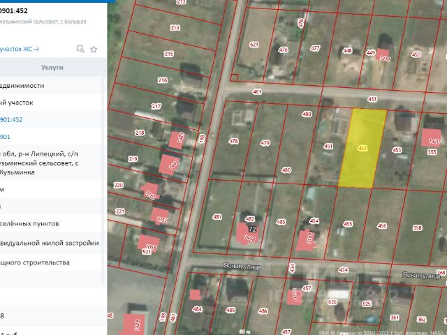
Task: Select parcel 358 on the map
Action: click(418, 228)
